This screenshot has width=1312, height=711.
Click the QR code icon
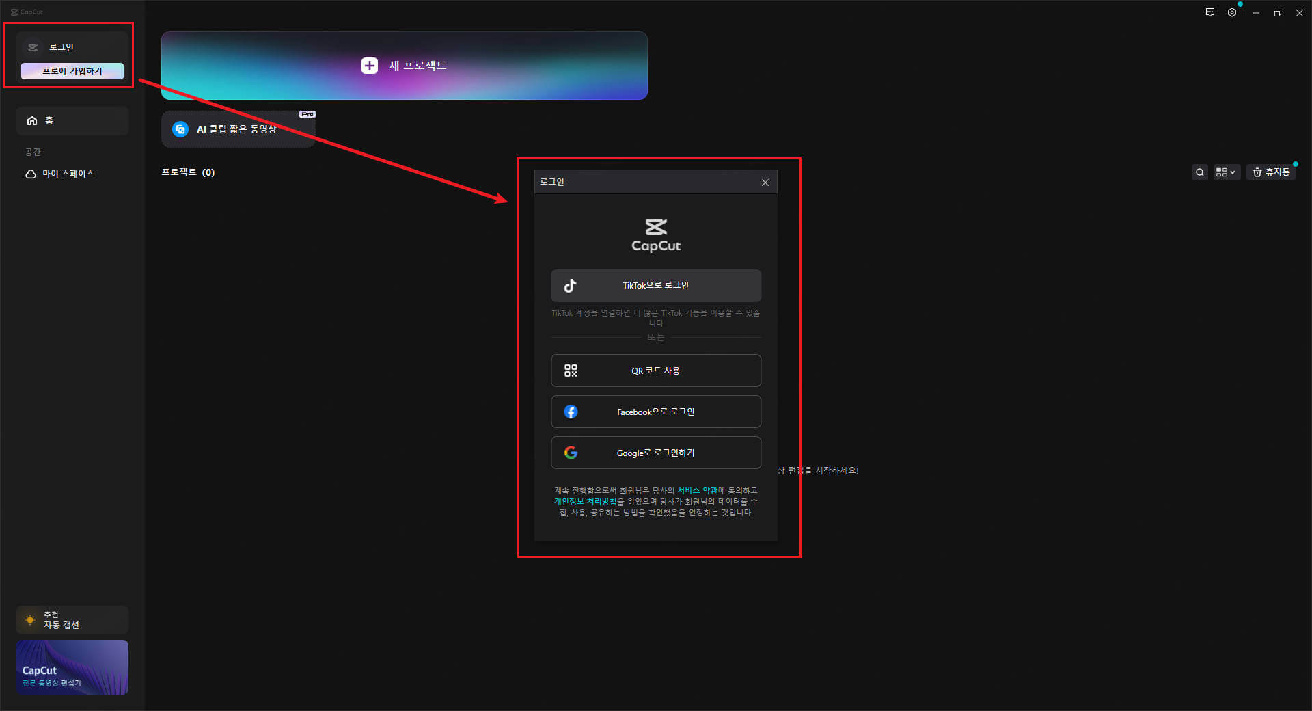(571, 371)
